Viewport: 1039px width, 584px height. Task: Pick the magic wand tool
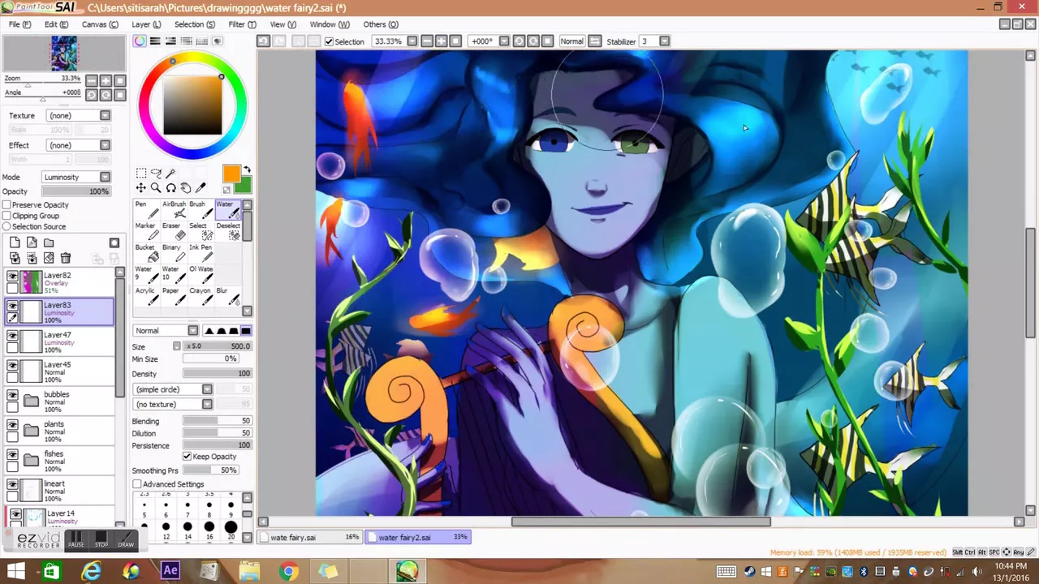(x=170, y=174)
